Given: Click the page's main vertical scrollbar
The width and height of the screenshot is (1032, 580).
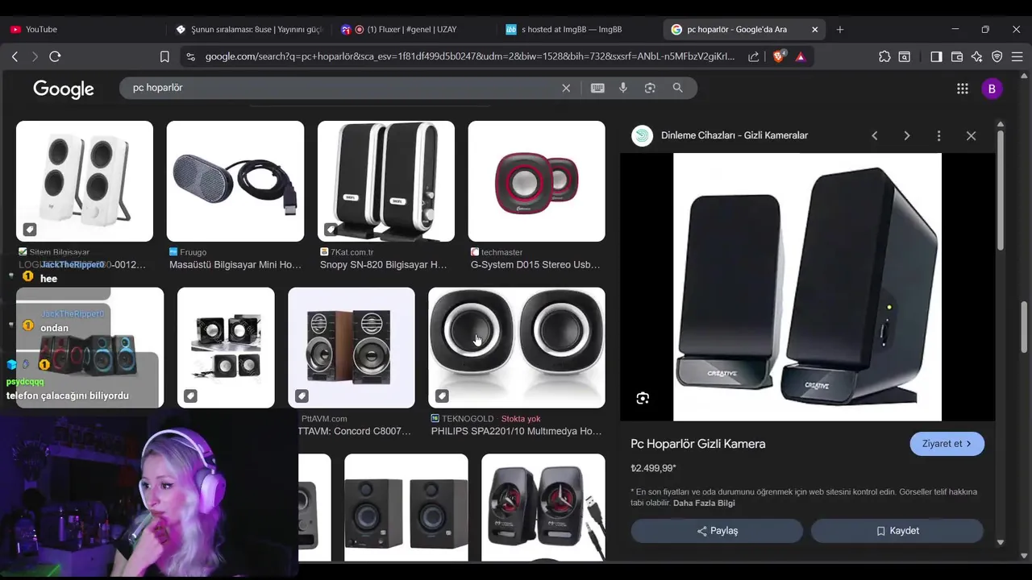Looking at the screenshot, I should coord(1026,326).
